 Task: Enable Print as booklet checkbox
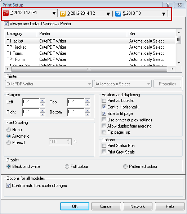[104, 101]
